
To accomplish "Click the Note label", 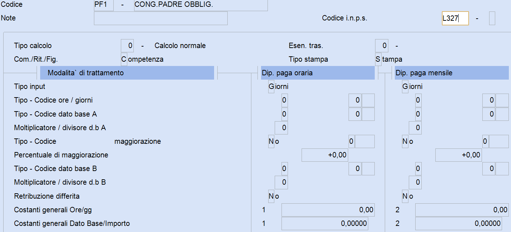I will [8, 18].
